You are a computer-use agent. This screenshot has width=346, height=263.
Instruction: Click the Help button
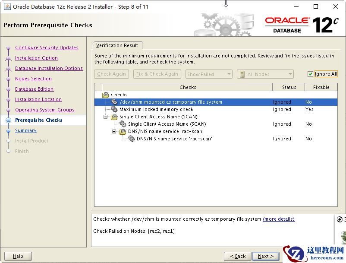click(x=18, y=256)
